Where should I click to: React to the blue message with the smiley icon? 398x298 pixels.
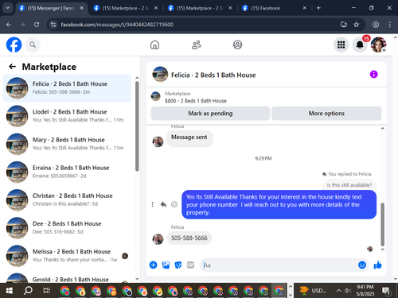coord(174,204)
